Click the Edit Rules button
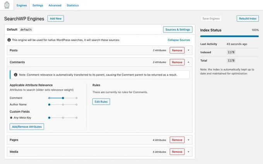 click(101, 102)
